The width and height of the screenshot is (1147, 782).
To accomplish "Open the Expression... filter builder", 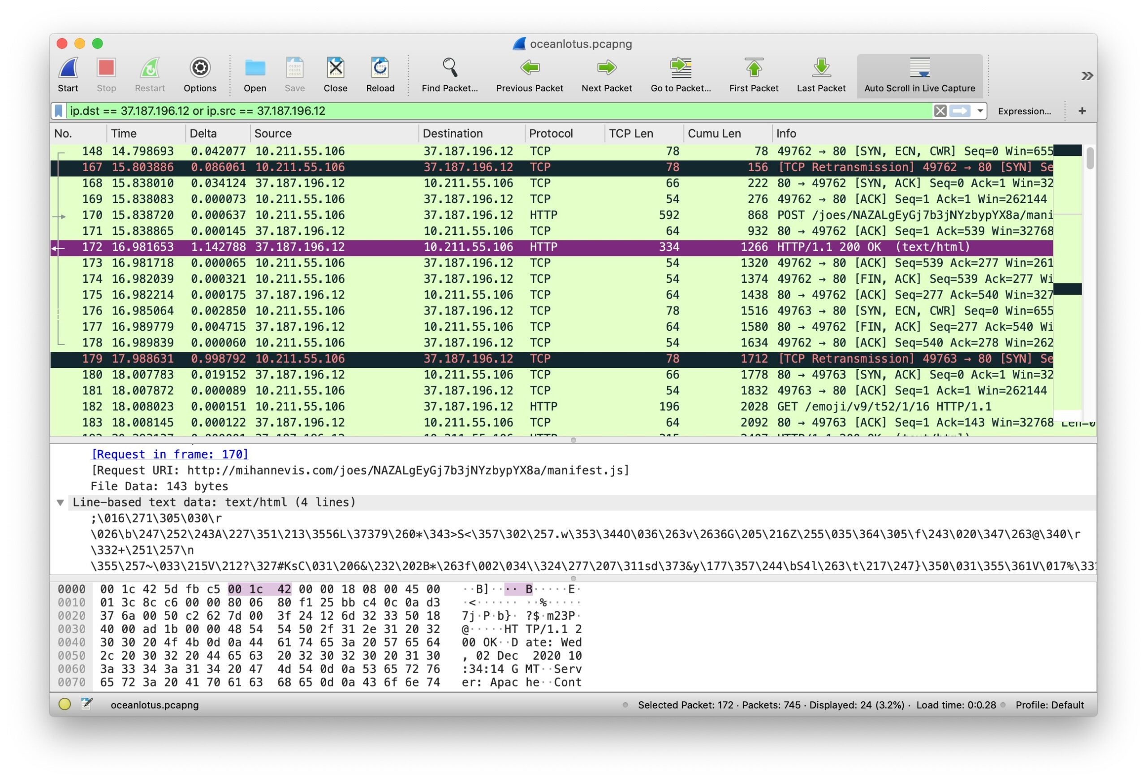I will coord(1024,111).
